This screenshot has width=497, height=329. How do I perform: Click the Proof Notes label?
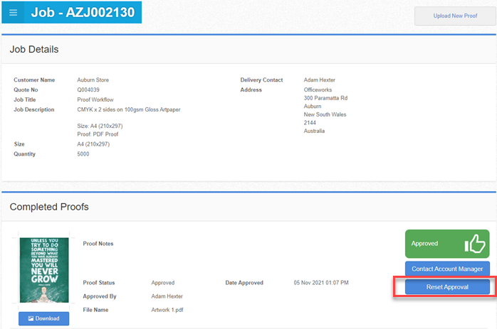click(98, 244)
